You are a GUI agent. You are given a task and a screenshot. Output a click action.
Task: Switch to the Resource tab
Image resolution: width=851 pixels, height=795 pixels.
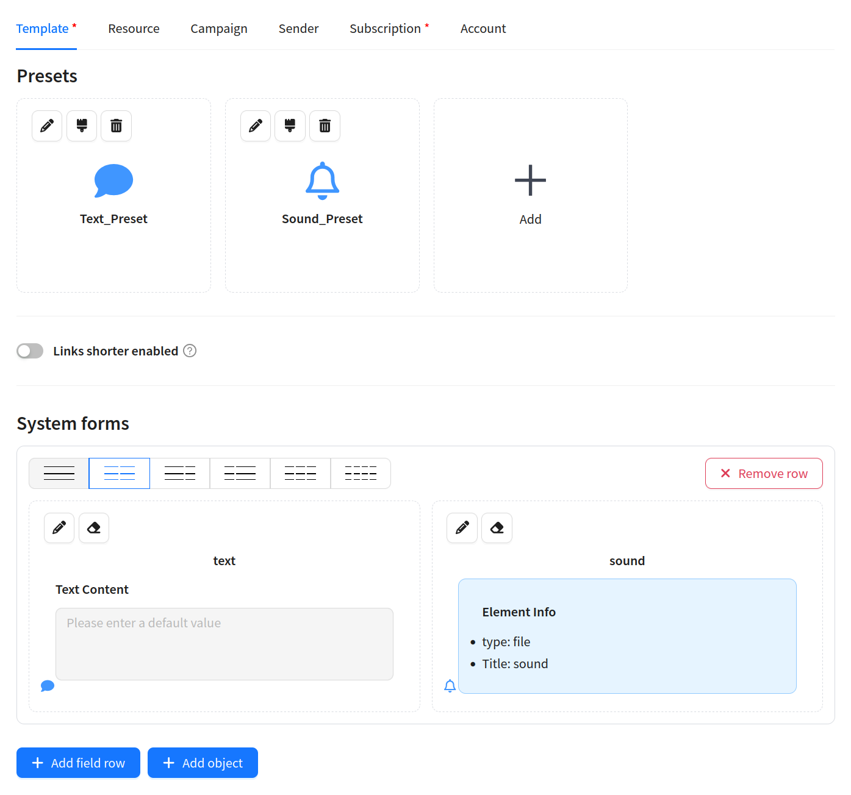[x=134, y=29]
